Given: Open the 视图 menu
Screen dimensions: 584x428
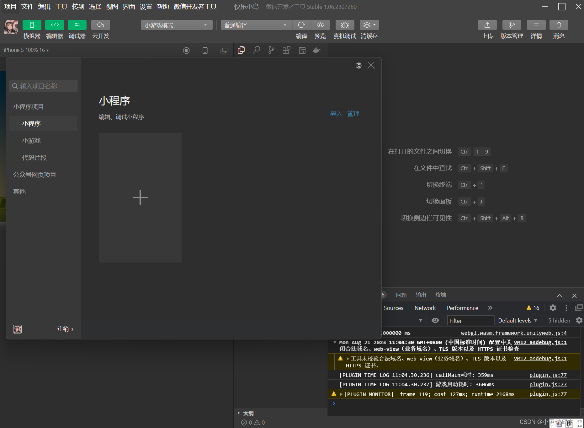Looking at the screenshot, I should pos(112,7).
